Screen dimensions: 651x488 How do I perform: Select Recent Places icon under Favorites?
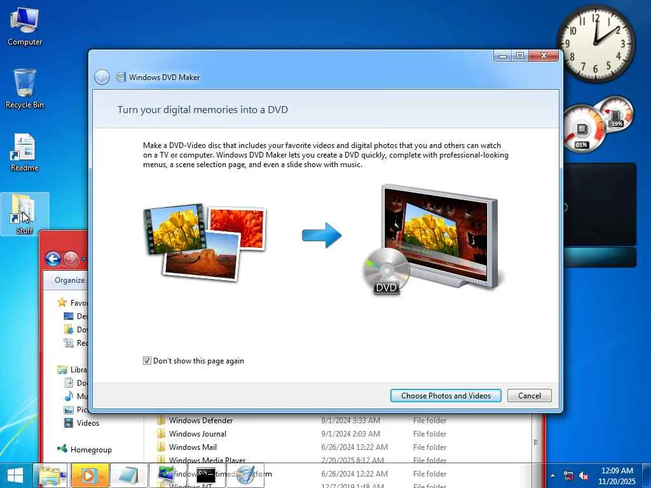coord(69,342)
